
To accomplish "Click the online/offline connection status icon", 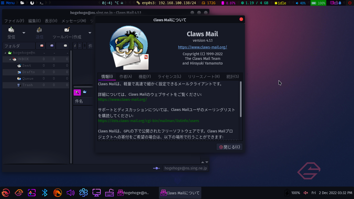I will [x=157, y=168].
